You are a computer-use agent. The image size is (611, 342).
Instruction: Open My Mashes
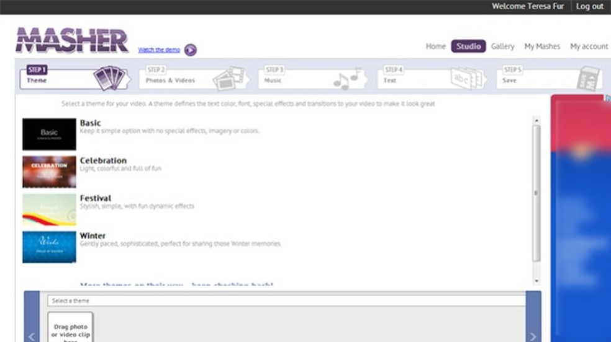(x=542, y=46)
